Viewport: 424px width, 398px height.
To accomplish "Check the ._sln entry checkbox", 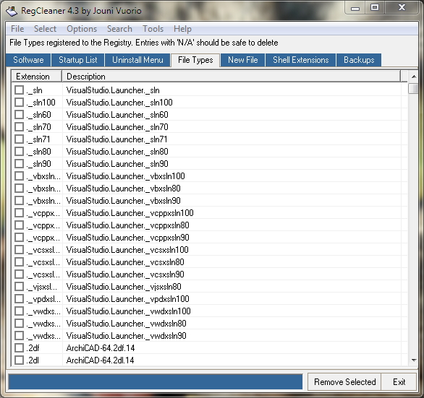I will (x=20, y=90).
